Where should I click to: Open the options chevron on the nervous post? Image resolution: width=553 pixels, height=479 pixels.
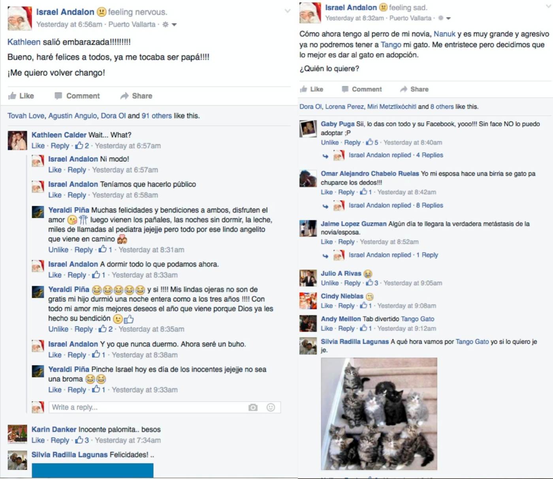288,11
